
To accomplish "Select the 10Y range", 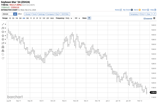I will coord(44,18).
